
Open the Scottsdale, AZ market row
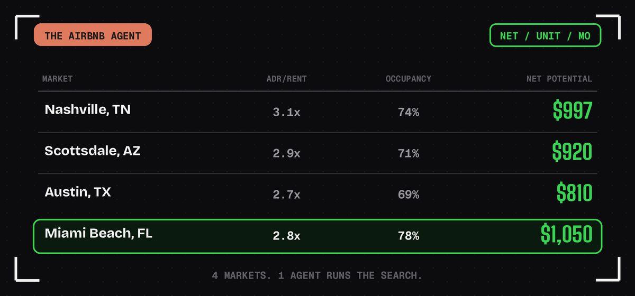click(x=317, y=153)
